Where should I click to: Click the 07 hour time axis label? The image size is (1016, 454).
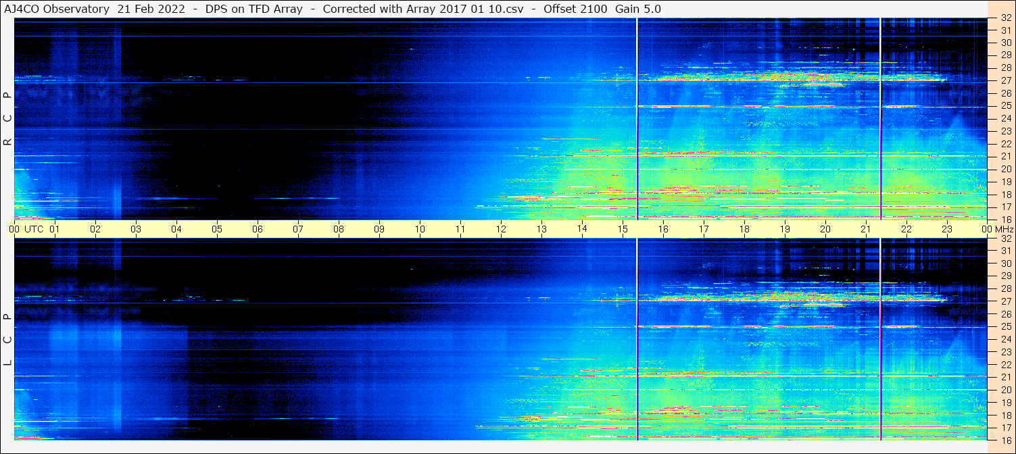point(298,229)
